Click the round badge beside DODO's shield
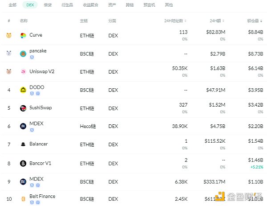 point(38,94)
